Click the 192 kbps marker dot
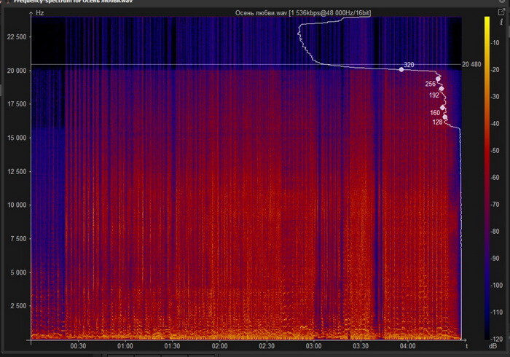 [441, 89]
